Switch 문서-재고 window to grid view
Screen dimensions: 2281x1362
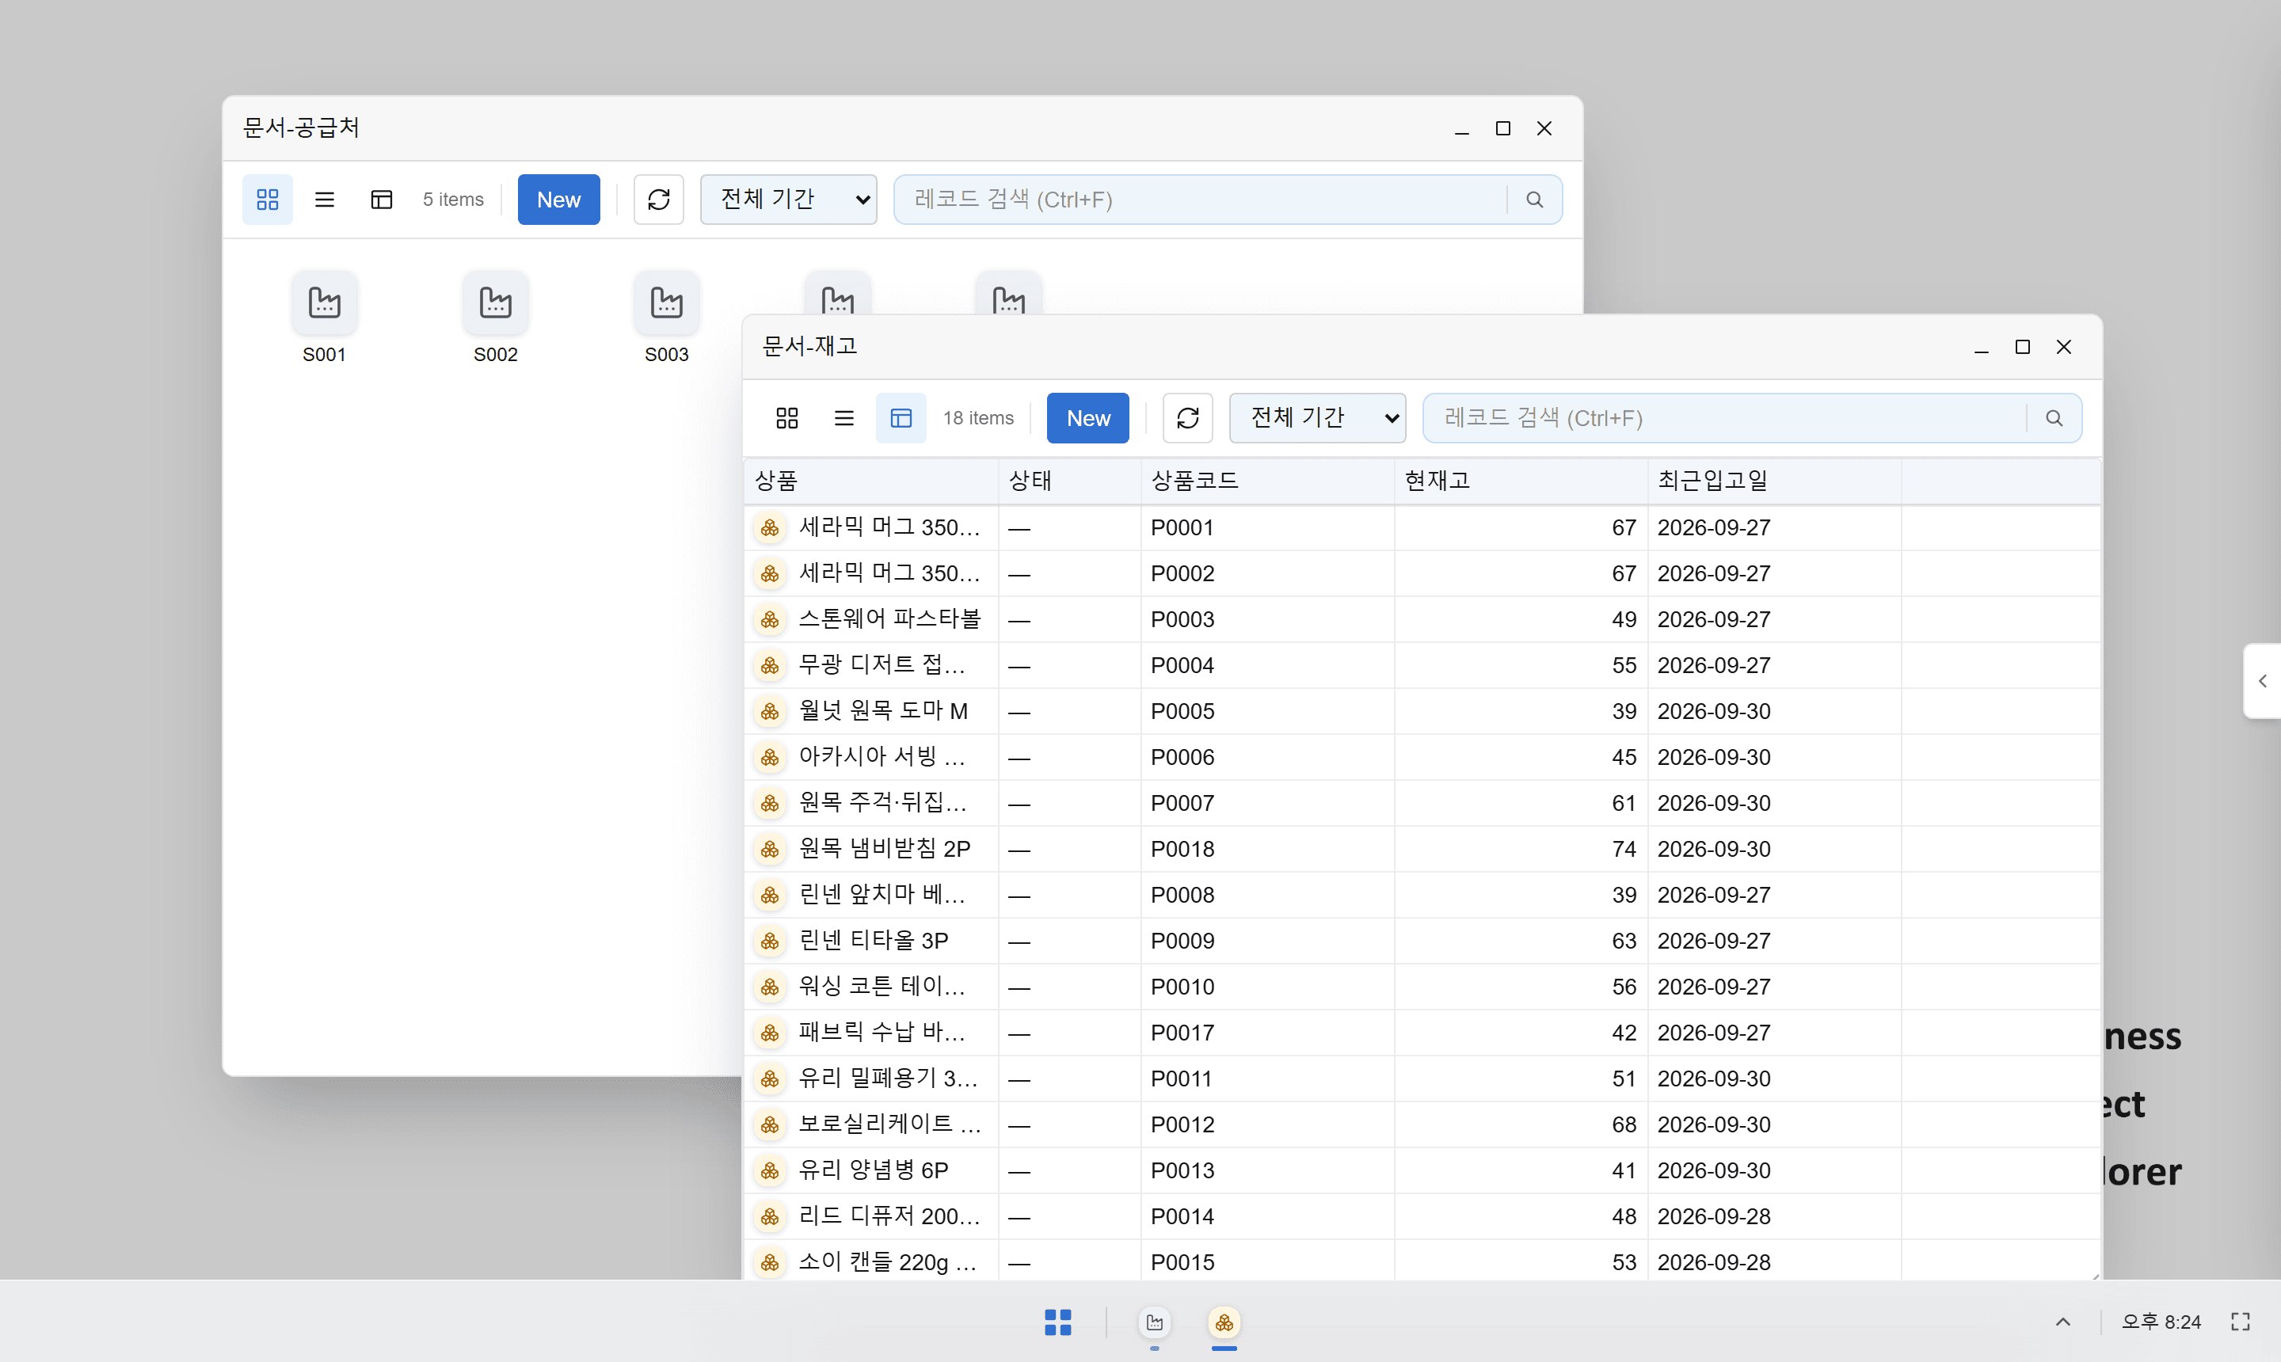tap(786, 417)
